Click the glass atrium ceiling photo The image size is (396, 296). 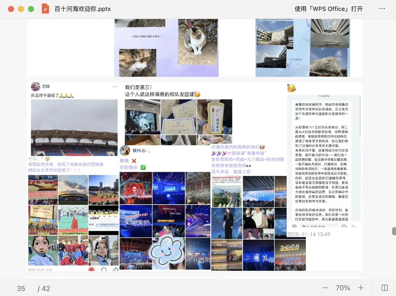[330, 33]
